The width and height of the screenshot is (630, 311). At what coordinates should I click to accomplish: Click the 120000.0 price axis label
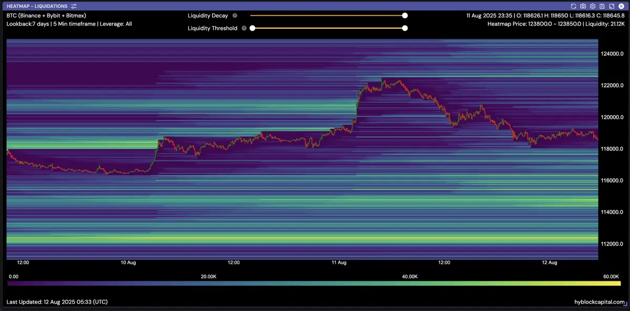coord(612,117)
